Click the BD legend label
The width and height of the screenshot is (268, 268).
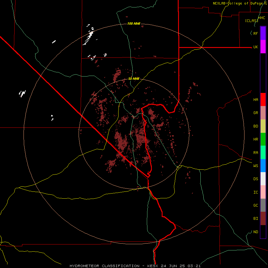coord(255,126)
